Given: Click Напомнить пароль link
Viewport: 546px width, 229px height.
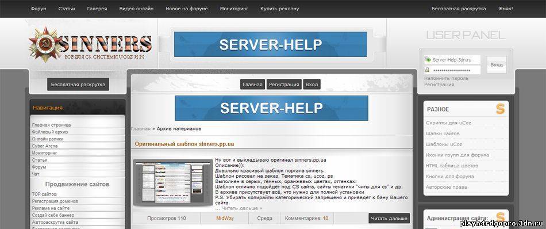Looking at the screenshot, I should (x=446, y=78).
